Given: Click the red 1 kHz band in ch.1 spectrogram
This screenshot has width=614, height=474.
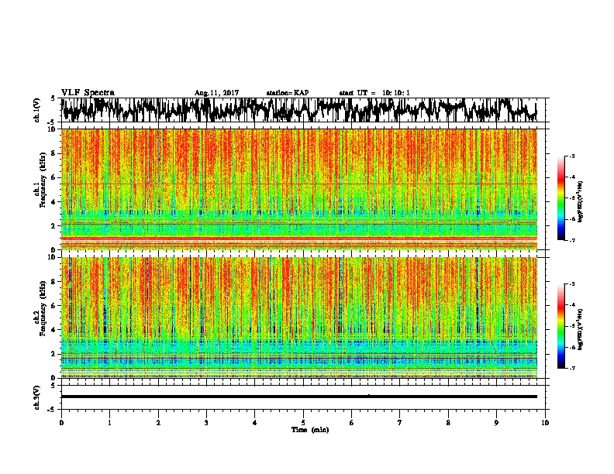Looking at the screenshot, I should (299, 238).
